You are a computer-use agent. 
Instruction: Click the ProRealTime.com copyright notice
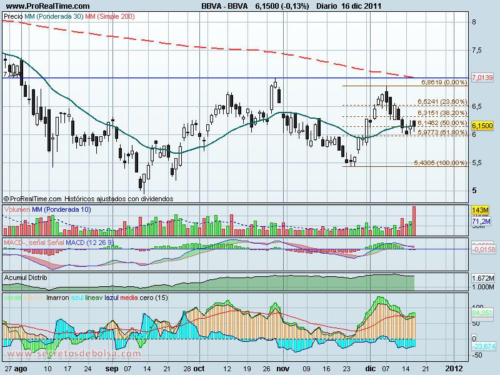pos(88,199)
